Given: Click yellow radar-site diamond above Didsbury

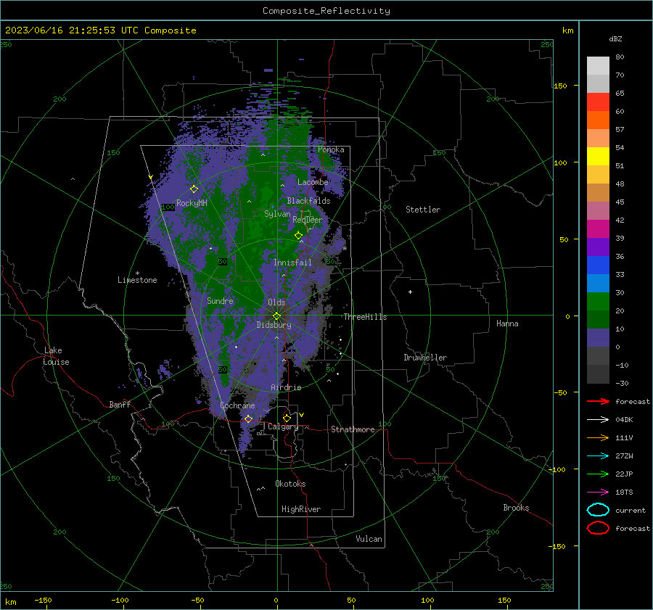Looking at the screenshot, I should pos(276,316).
